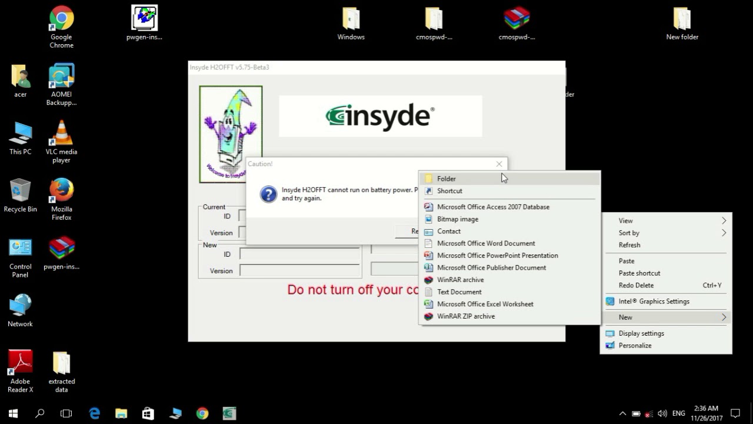The image size is (753, 424).
Task: Create Microsoft Office Publisher Document
Action: click(509, 268)
